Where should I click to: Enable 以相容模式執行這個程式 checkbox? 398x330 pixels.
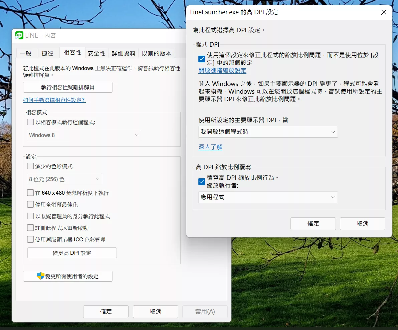click(30, 122)
